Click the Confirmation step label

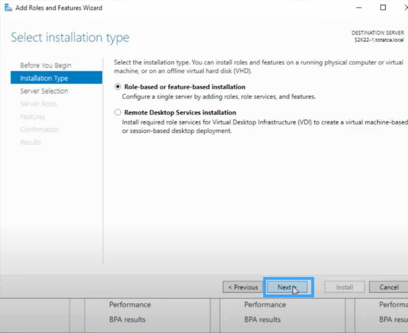(x=40, y=129)
